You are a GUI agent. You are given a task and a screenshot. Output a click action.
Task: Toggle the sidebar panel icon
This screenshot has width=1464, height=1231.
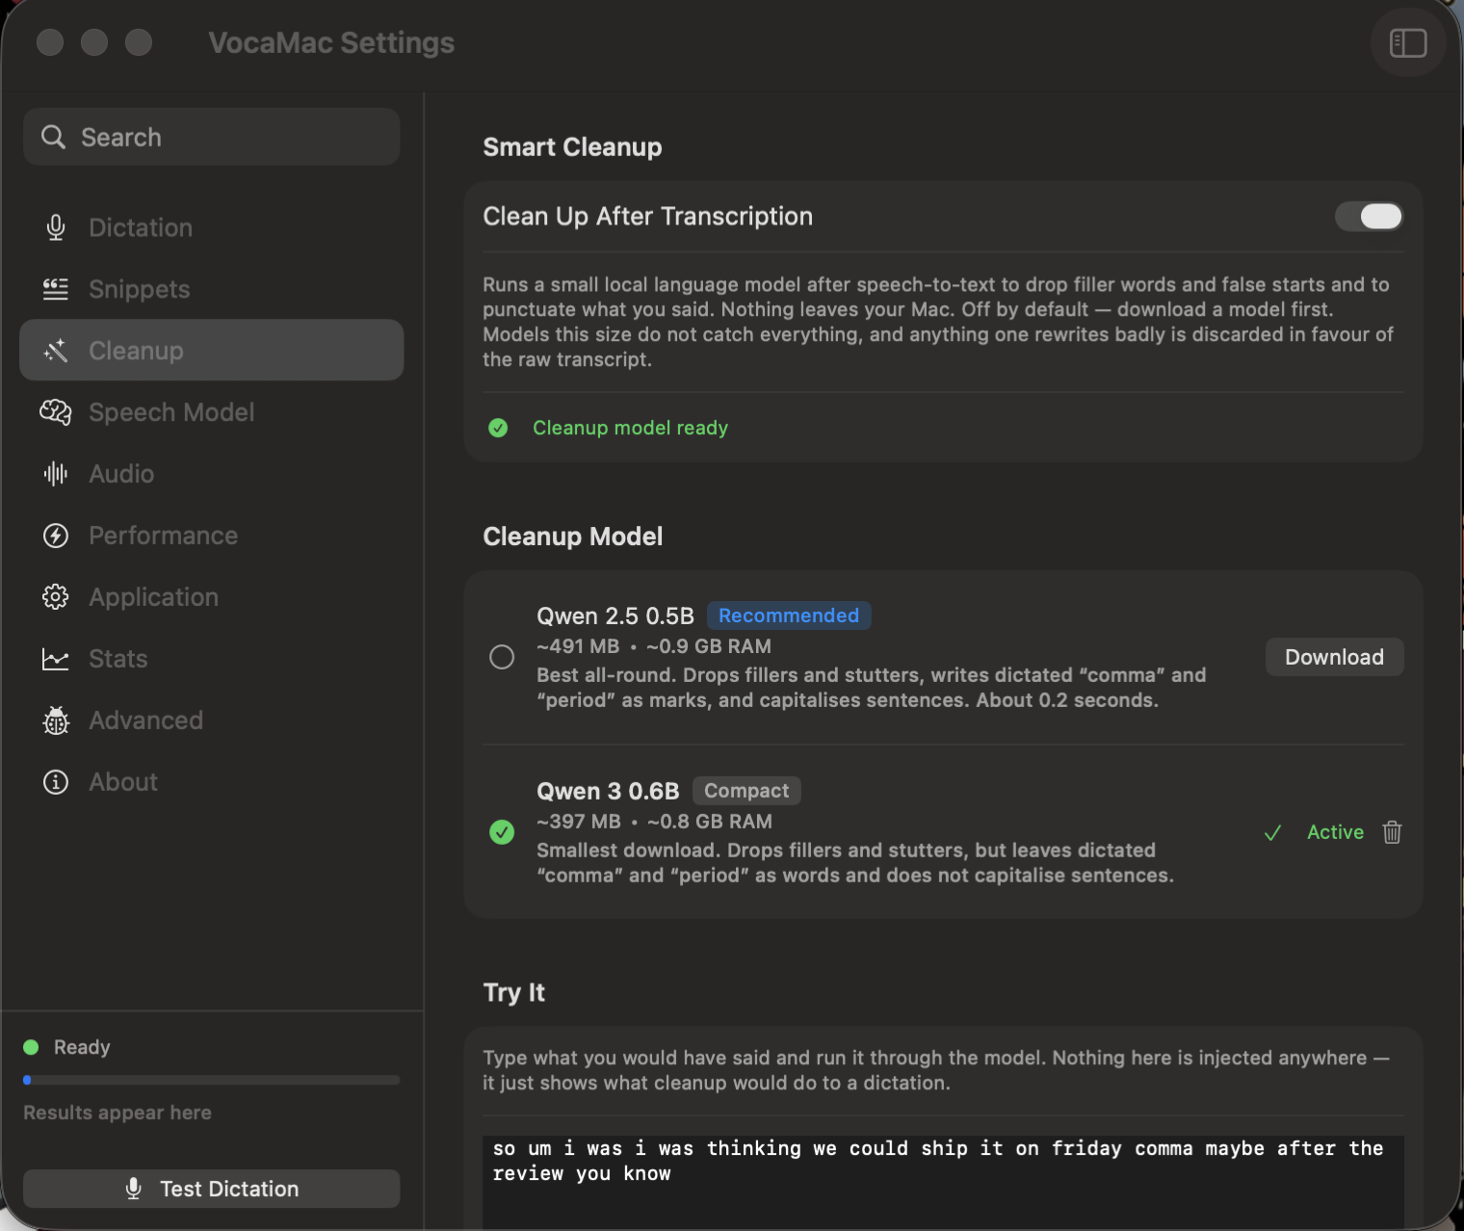click(1407, 42)
